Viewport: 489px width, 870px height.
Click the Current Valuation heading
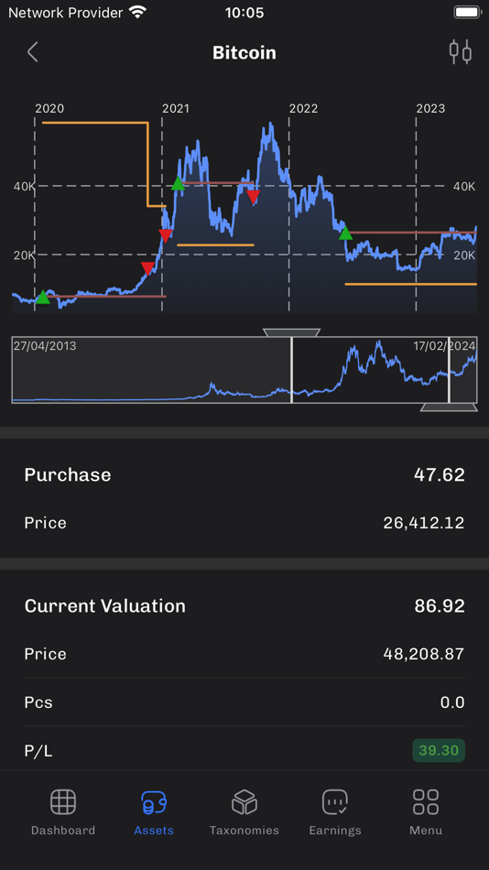105,605
